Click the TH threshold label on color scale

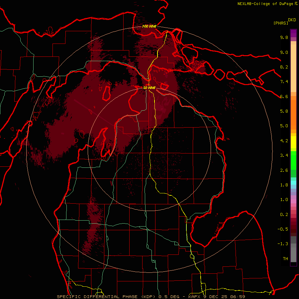[x=285, y=259]
